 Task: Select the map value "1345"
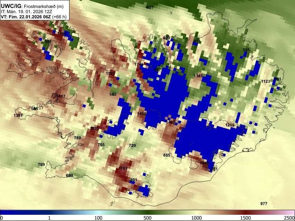198,76
